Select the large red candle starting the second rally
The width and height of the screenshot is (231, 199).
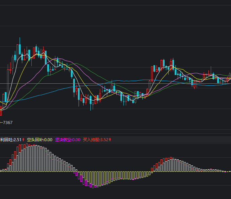pos(151,74)
